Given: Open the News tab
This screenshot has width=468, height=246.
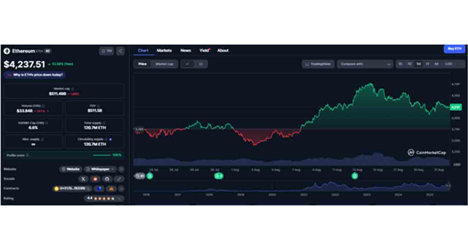Looking at the screenshot, I should tap(186, 50).
